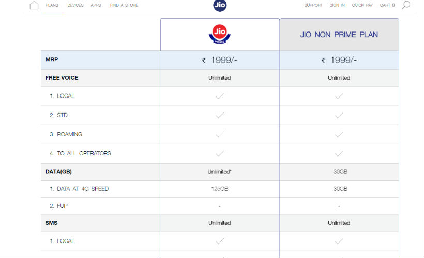Open the Plans menu
This screenshot has width=424, height=258.
click(52, 5)
